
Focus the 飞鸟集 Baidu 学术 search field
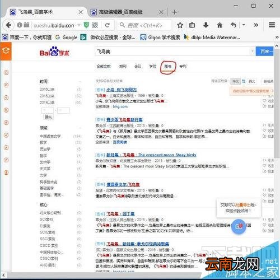click(x=172, y=51)
